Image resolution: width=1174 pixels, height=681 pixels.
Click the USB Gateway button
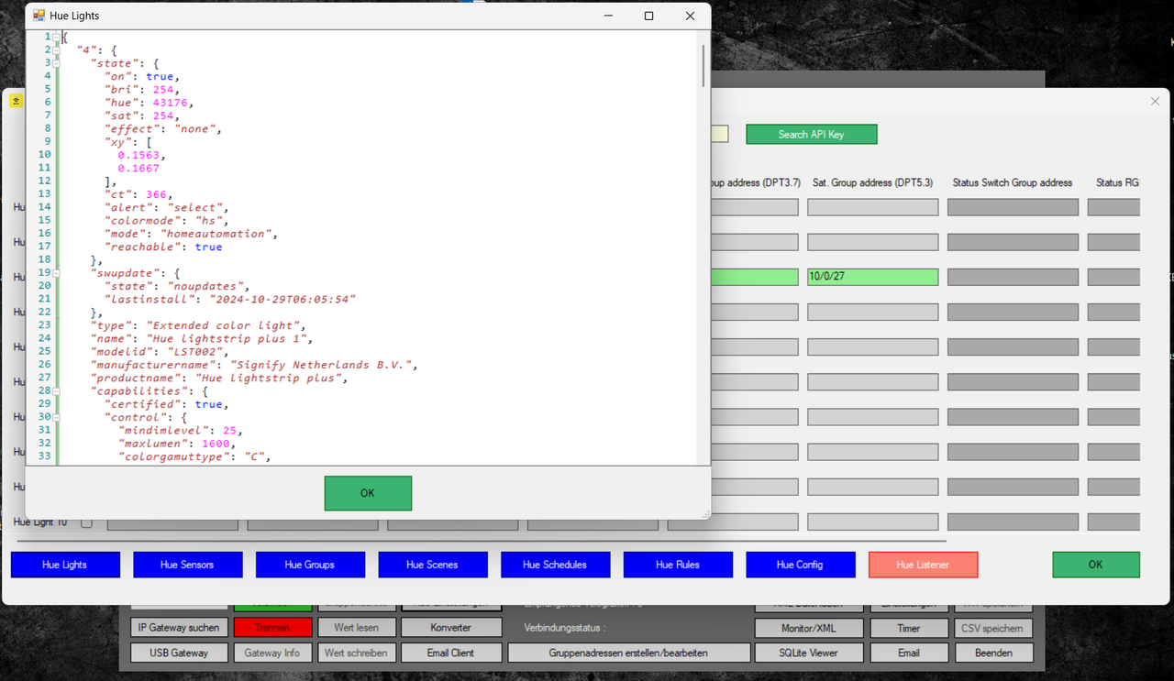(179, 654)
